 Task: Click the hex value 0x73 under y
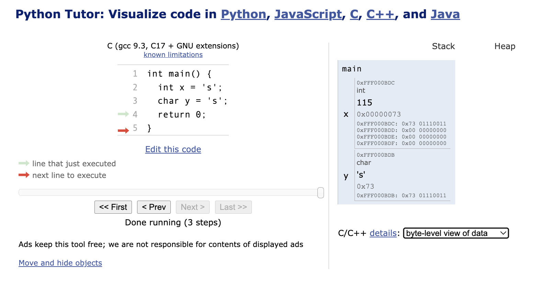(x=366, y=187)
